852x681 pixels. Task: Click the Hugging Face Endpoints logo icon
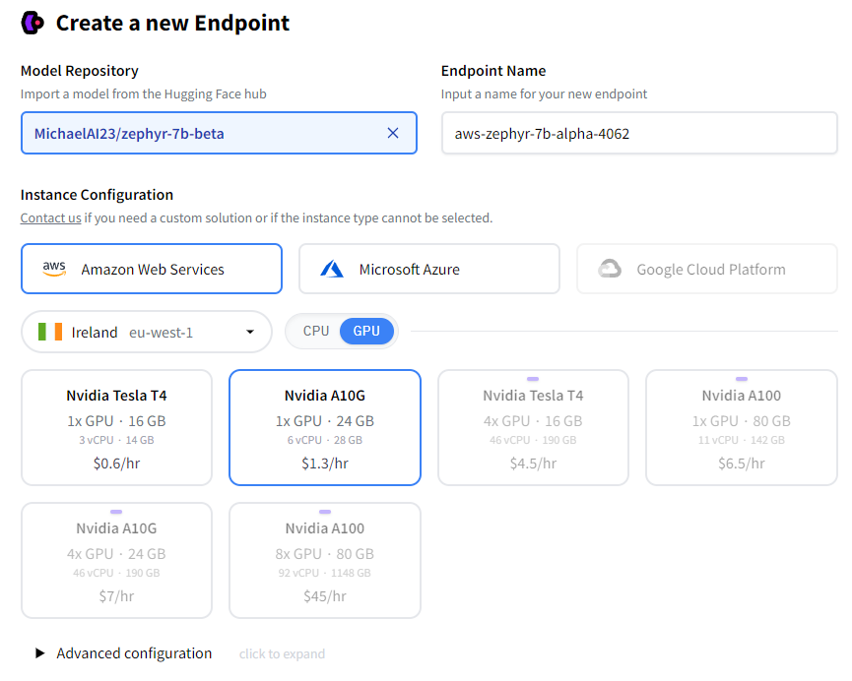(33, 23)
